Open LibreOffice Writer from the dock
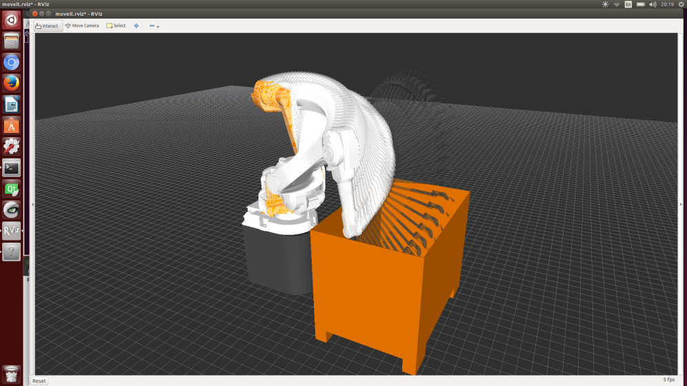This screenshot has width=687, height=386. [11, 104]
